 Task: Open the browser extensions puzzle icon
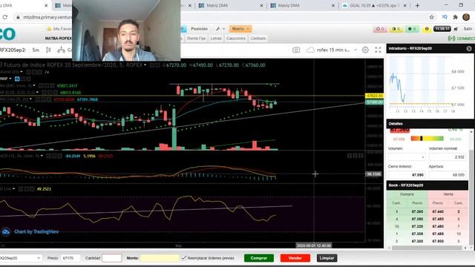[455, 17]
